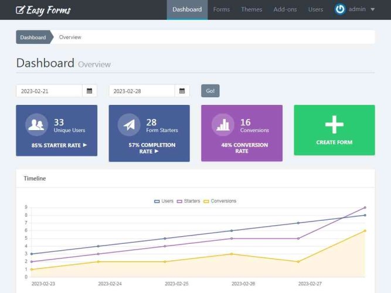Click the Dashboard breadcrumb link
The height and width of the screenshot is (293, 391).
[33, 38]
